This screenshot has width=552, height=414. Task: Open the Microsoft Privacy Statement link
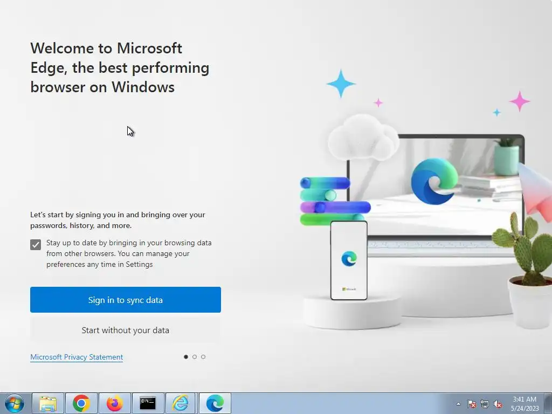(x=77, y=357)
